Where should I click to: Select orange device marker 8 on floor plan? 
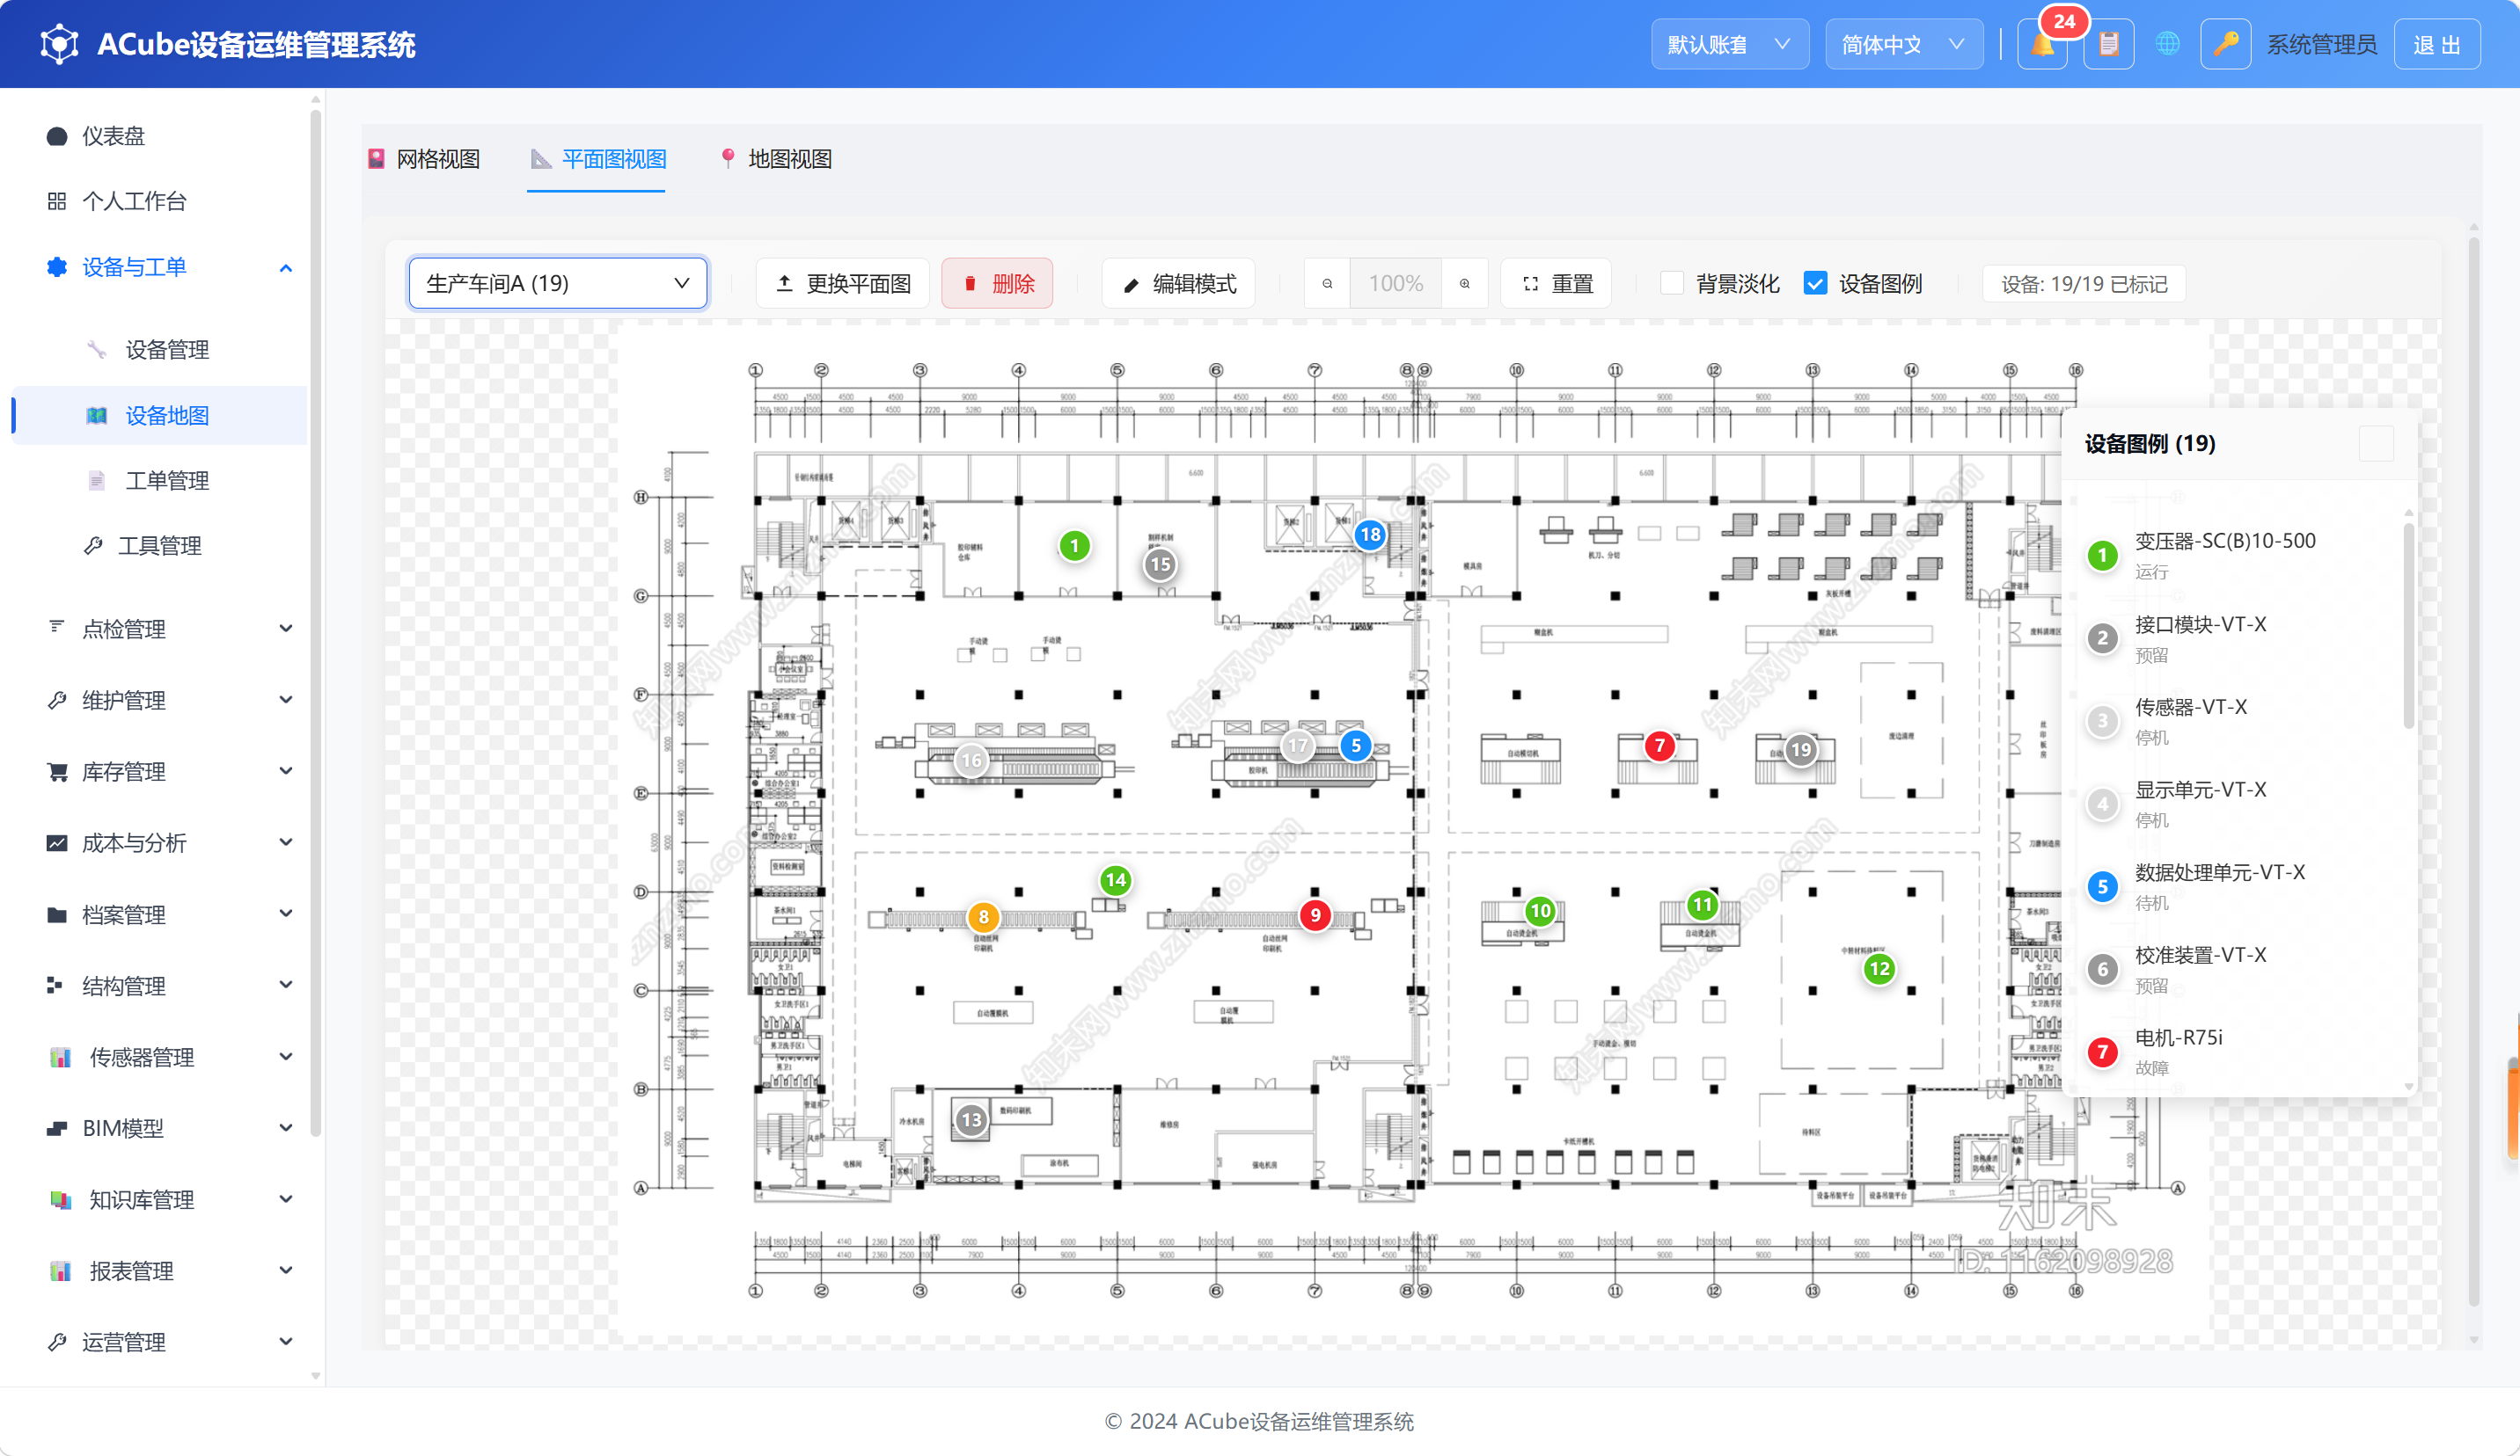point(983,916)
